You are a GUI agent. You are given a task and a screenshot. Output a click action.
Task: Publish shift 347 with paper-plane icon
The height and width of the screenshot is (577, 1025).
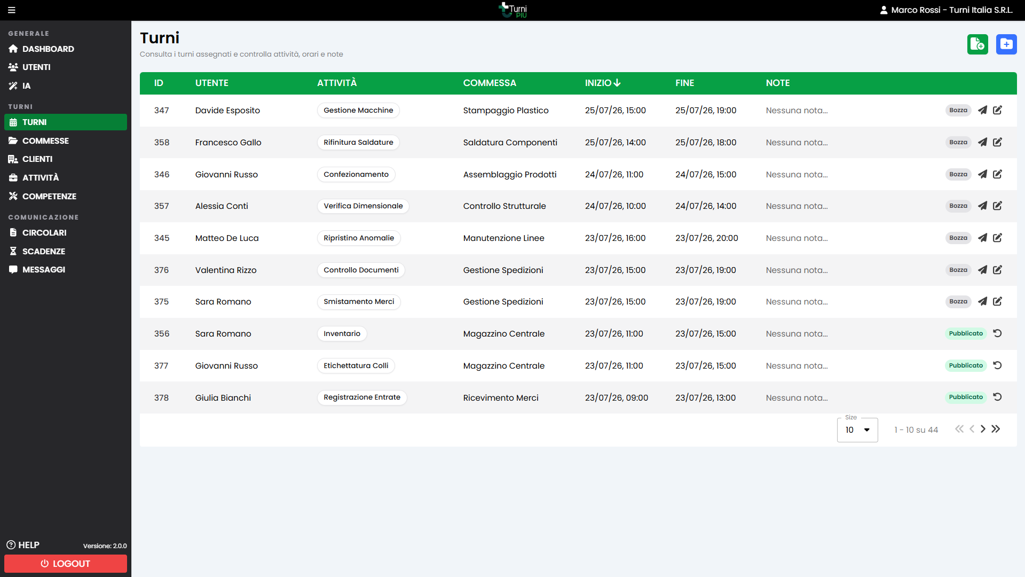point(982,110)
